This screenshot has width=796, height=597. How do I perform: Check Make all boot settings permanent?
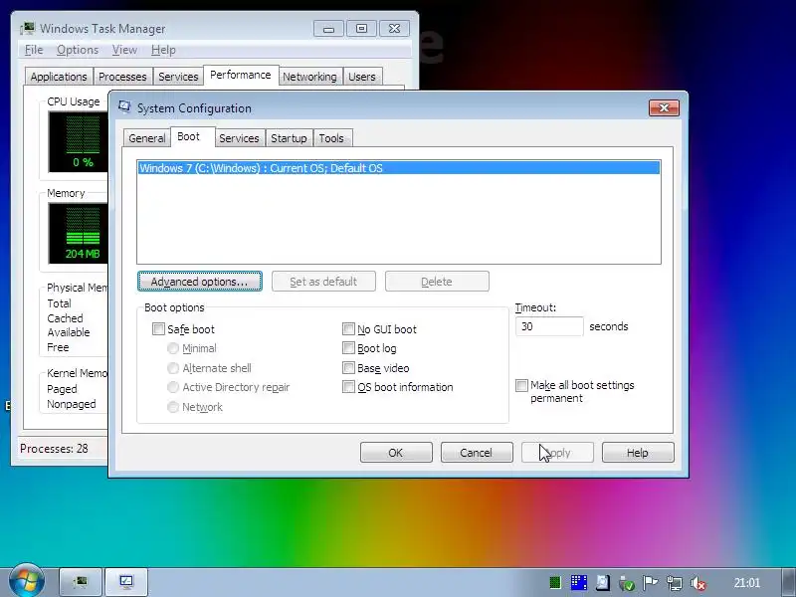coord(521,385)
